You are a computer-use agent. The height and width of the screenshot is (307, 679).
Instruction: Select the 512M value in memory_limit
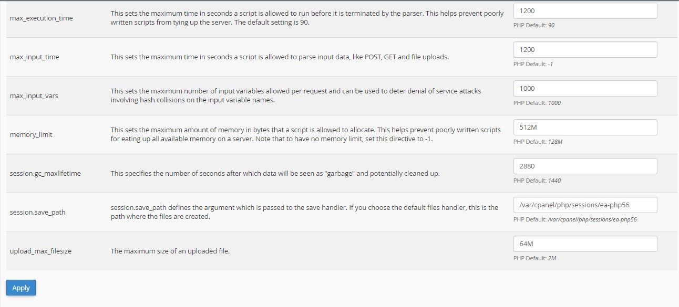pos(585,127)
